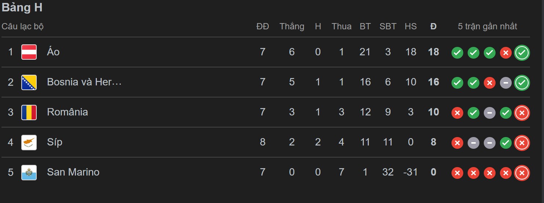Click the România flag icon

tap(29, 112)
